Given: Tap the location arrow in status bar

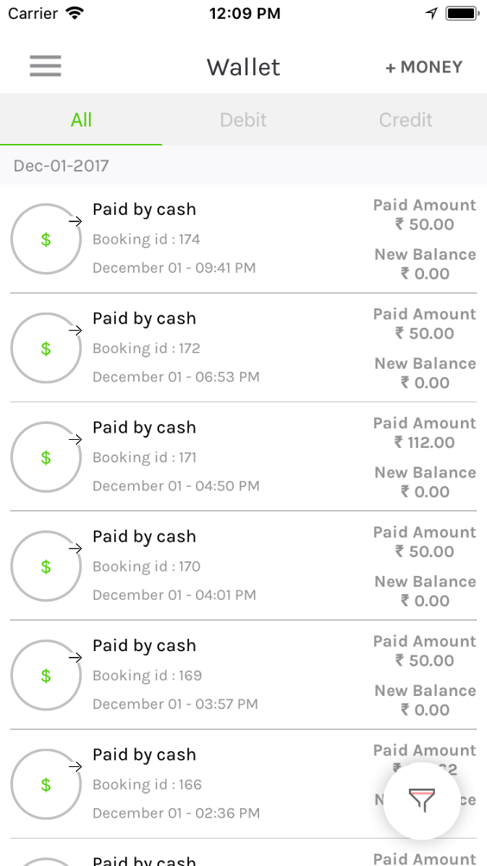Looking at the screenshot, I should [431, 13].
